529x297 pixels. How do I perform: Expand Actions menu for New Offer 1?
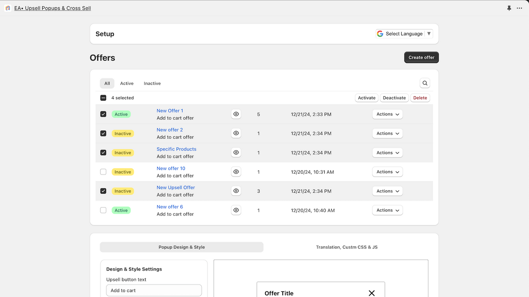[387, 114]
